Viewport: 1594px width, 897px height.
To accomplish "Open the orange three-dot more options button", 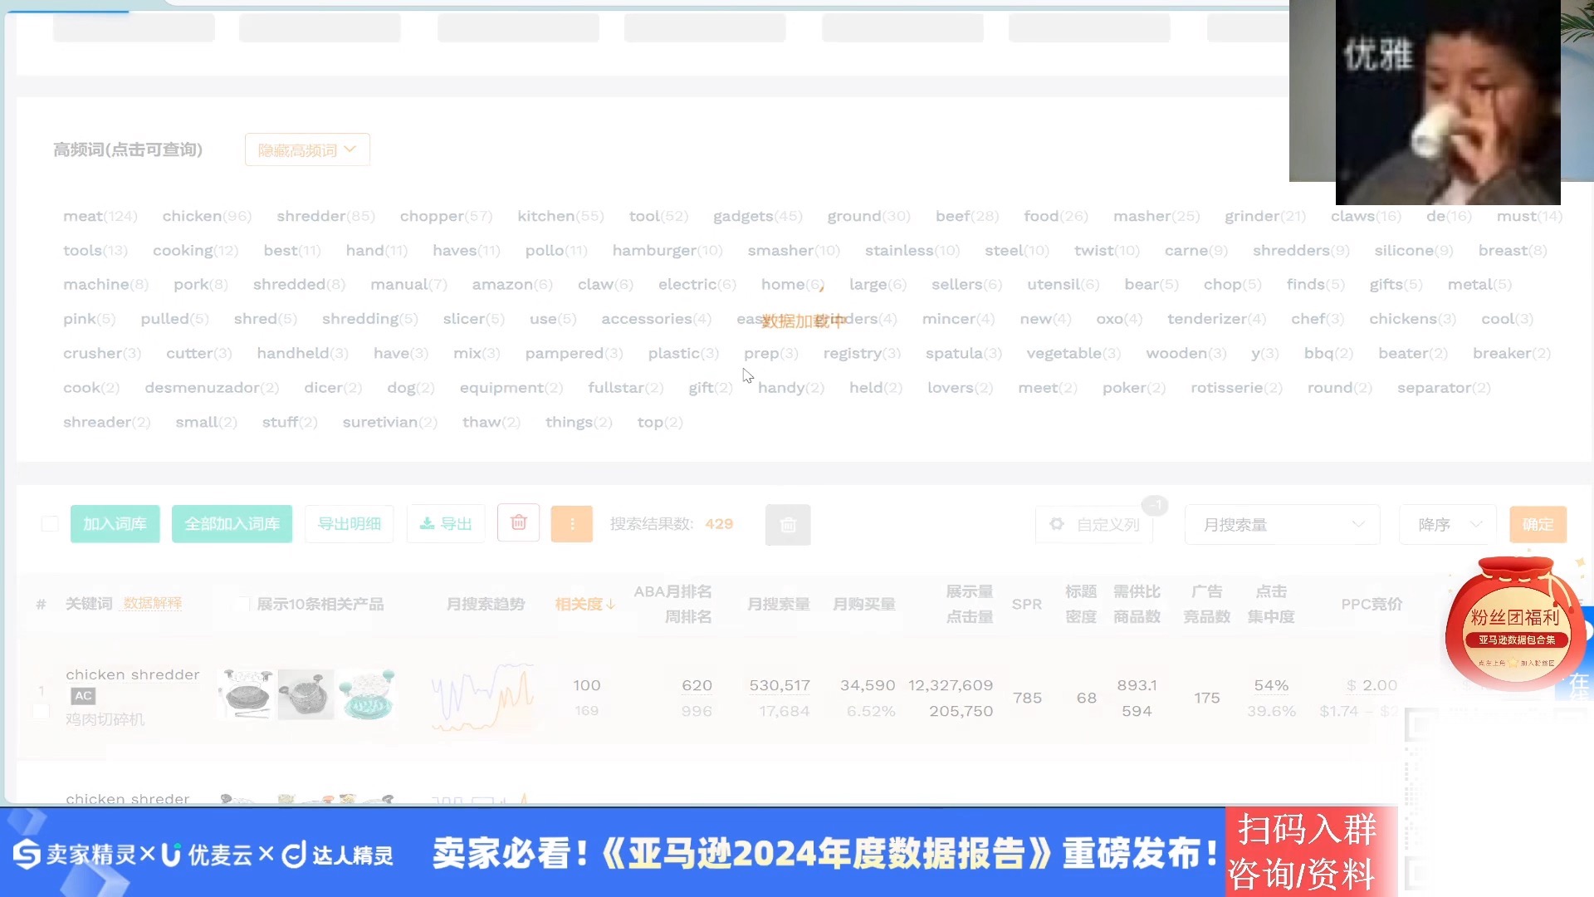I will pyautogui.click(x=572, y=524).
